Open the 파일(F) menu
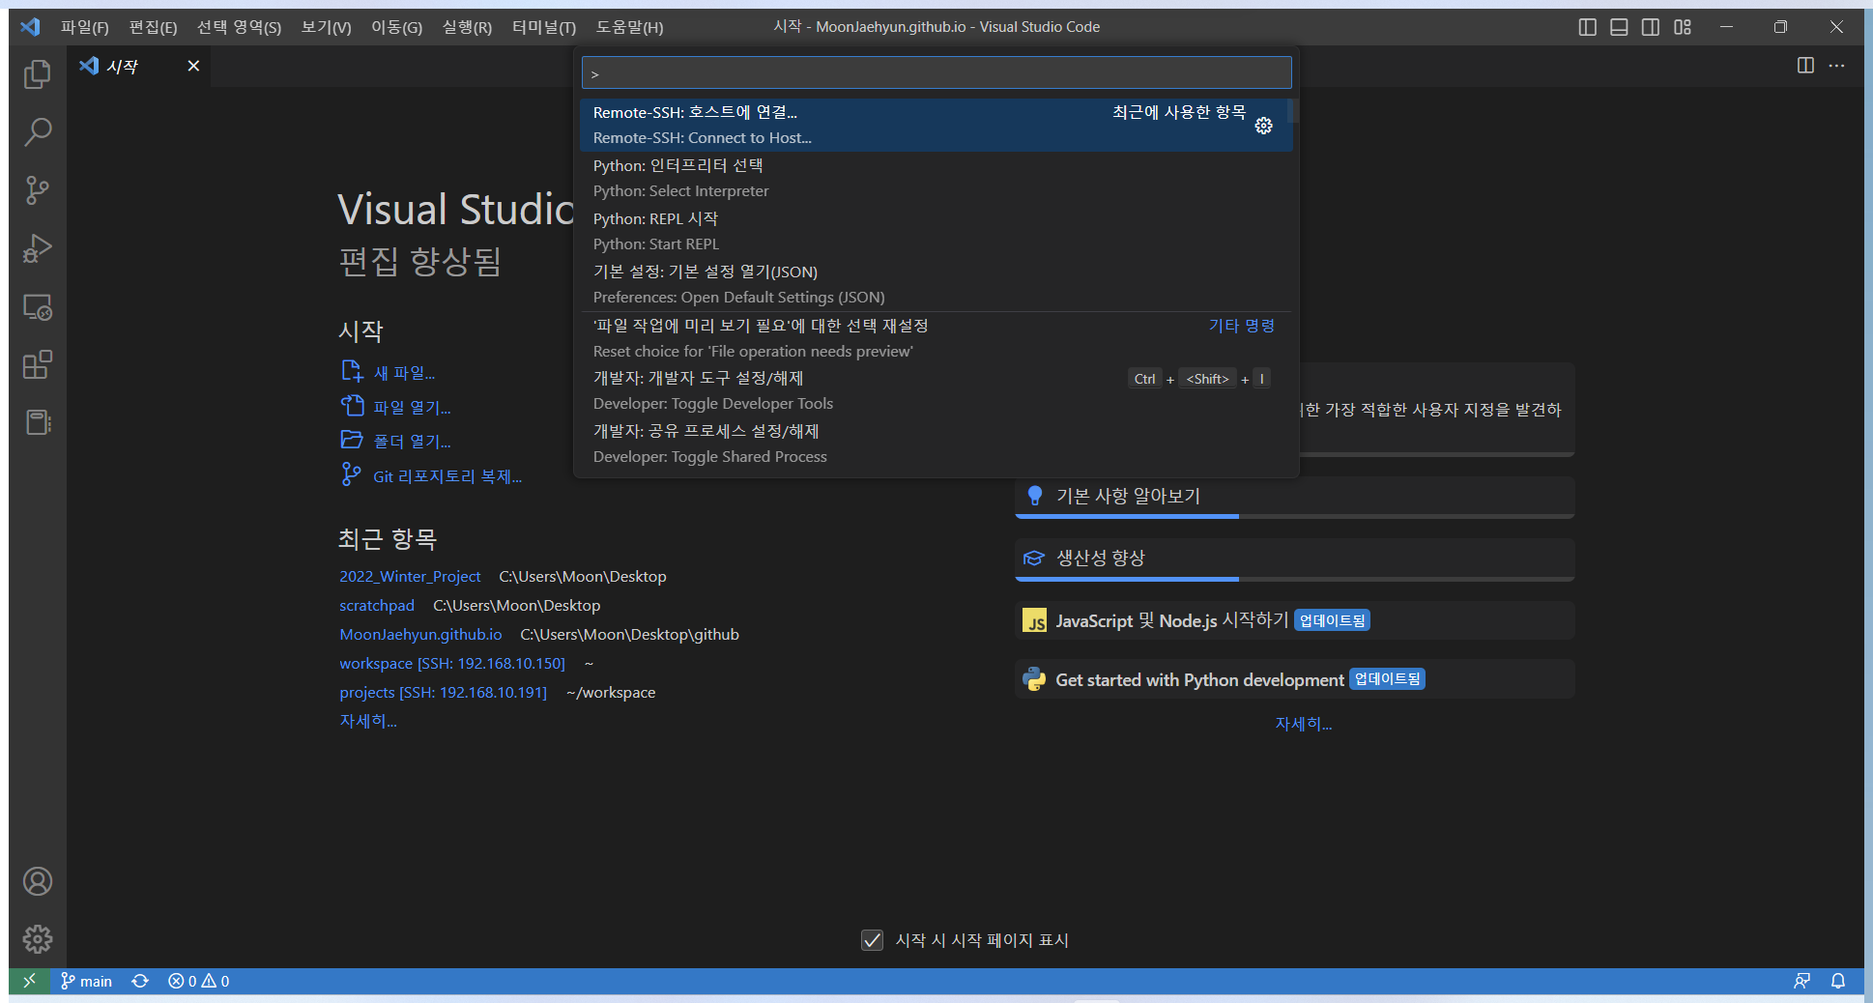Image resolution: width=1873 pixels, height=1003 pixels. [84, 27]
